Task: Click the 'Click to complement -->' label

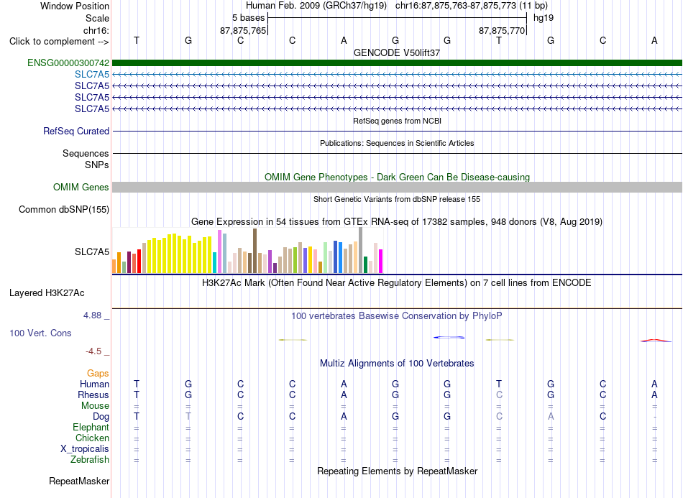Action: (x=59, y=42)
